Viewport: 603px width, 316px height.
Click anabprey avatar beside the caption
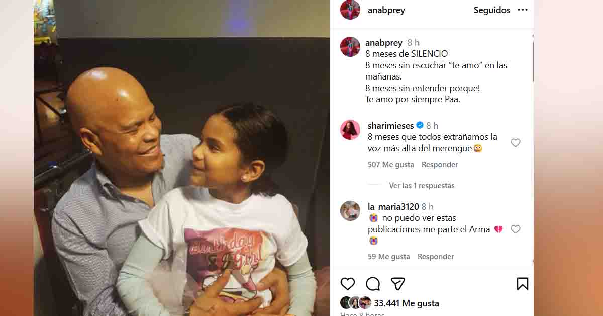pyautogui.click(x=350, y=47)
